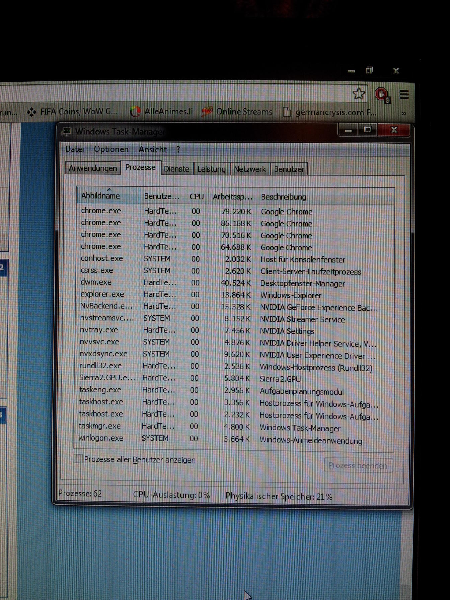The width and height of the screenshot is (450, 600).
Task: Maximize the Windows Task-Manager window
Action: [x=367, y=130]
